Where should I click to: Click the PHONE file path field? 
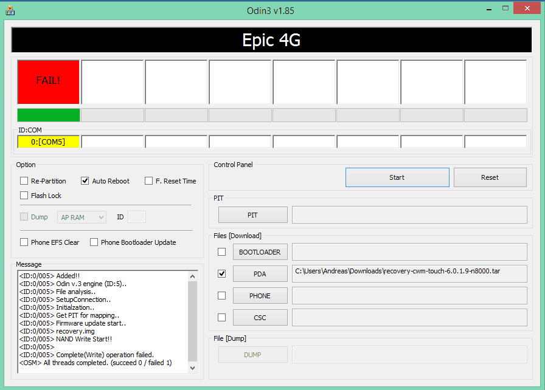[409, 296]
